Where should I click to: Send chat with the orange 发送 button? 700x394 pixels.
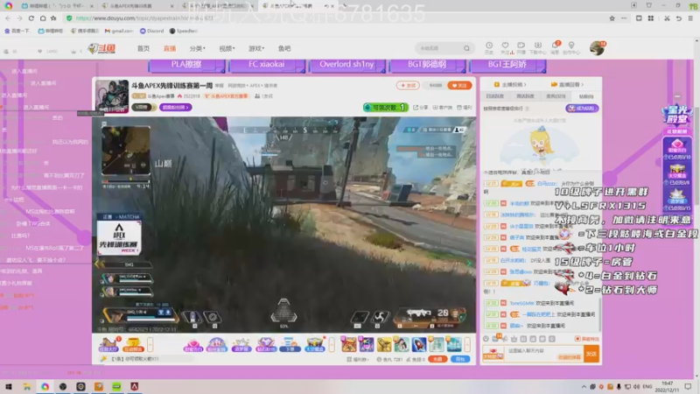pyautogui.click(x=591, y=354)
